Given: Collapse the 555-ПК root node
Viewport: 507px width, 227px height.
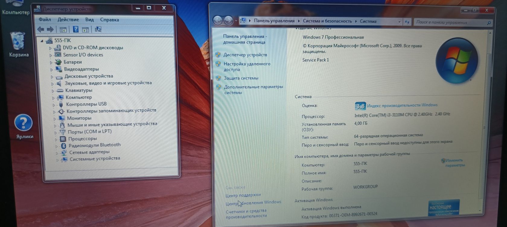Looking at the screenshot, I should 42,41.
